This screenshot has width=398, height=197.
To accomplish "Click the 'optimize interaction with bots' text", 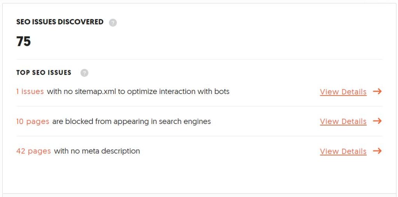I will [178, 91].
